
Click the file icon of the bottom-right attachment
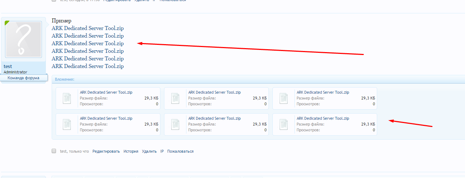[x=284, y=124]
